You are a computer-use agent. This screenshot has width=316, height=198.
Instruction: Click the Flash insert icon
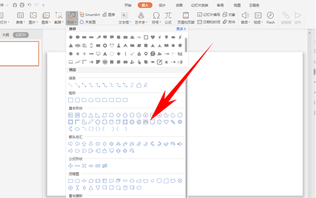[270, 18]
